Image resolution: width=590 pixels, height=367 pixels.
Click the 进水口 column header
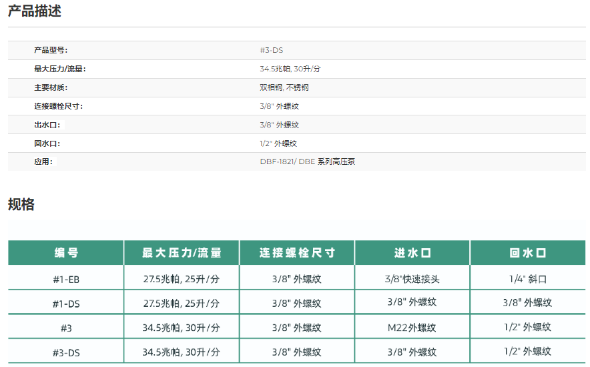[x=412, y=253]
